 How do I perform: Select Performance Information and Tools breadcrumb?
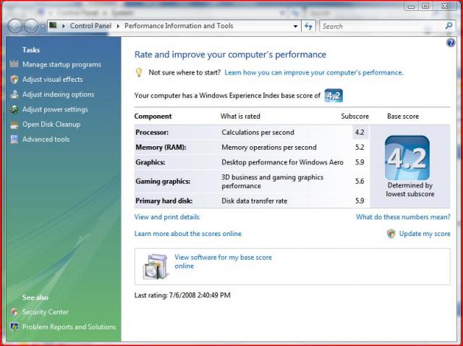(x=179, y=26)
